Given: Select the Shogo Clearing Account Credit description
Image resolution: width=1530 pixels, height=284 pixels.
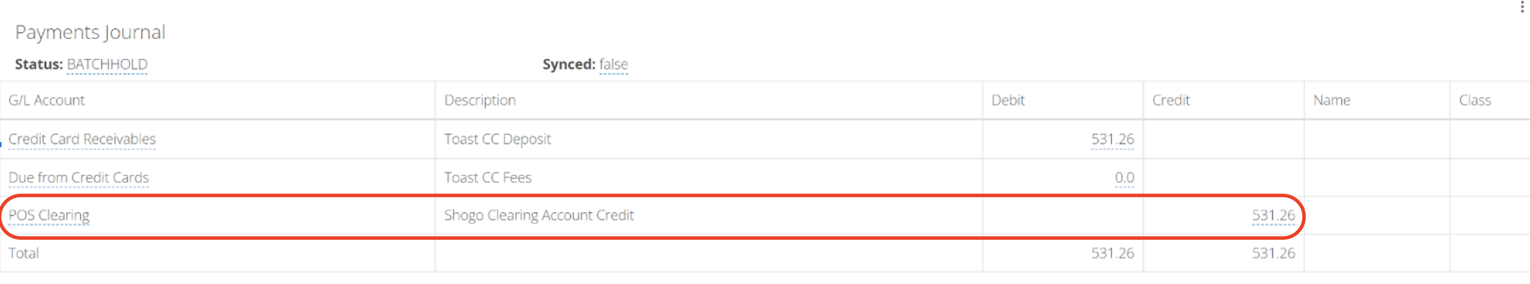Looking at the screenshot, I should pos(539,215).
